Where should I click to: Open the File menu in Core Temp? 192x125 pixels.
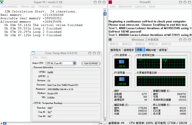pyautogui.click(x=35, y=58)
